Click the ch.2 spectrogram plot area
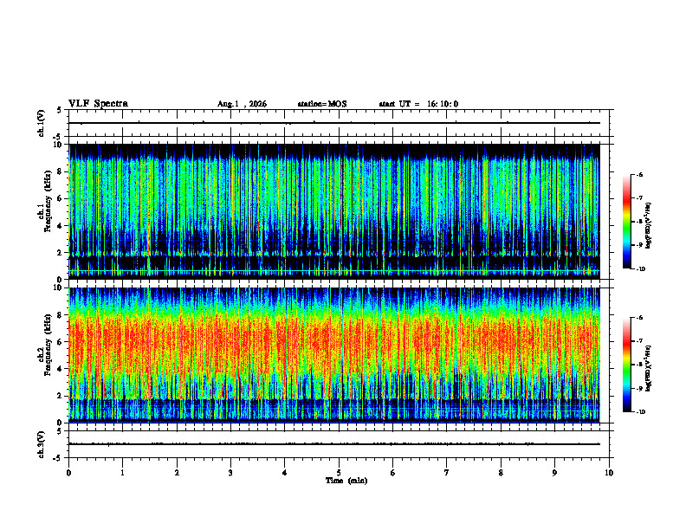 pos(334,355)
